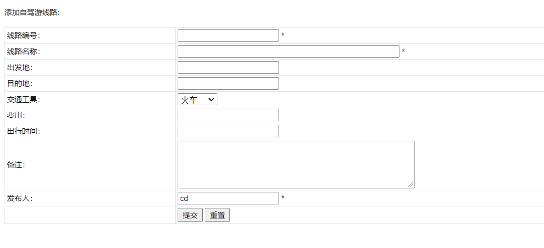Screen dimensions: 544x248
Task: Click the 添加自驾游线路 heading text
Action: [x=32, y=13]
